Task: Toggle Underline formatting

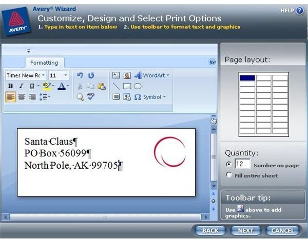Action: pos(32,86)
